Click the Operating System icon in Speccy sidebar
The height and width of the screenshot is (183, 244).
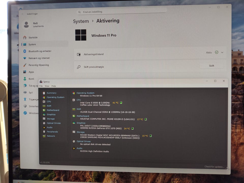coord(44,97)
